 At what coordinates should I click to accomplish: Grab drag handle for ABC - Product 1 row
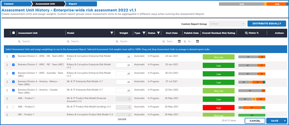click(x=7, y=115)
